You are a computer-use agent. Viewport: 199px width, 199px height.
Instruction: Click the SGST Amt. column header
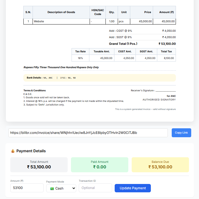pos(146,51)
